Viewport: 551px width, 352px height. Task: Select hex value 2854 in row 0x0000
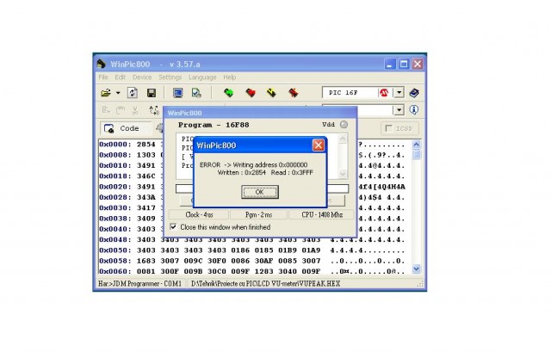146,145
